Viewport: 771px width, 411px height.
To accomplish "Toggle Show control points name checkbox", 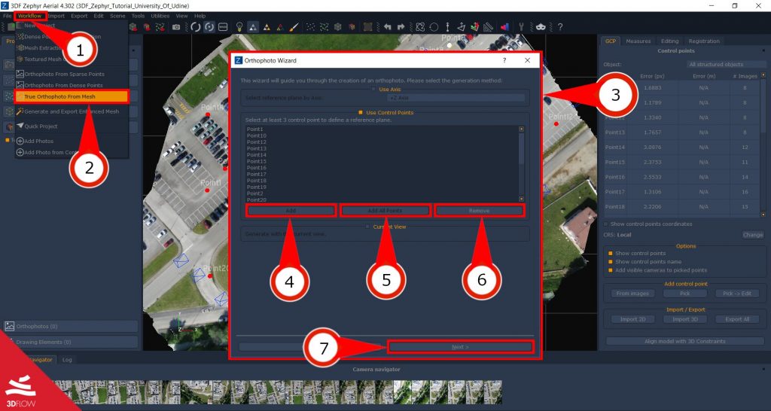I will (611, 261).
